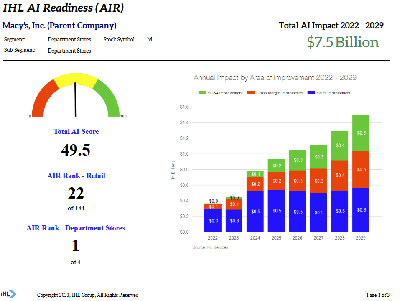Click the Macy's, Inc. (Parent Company) name
Viewport: 405px width, 301px height.
59,26
